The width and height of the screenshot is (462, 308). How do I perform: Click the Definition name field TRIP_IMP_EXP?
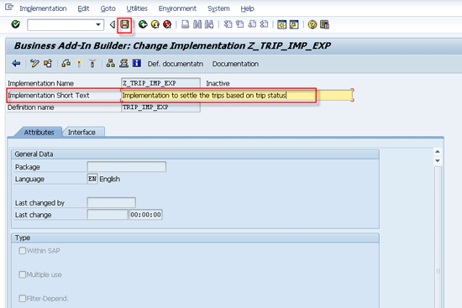(160, 107)
